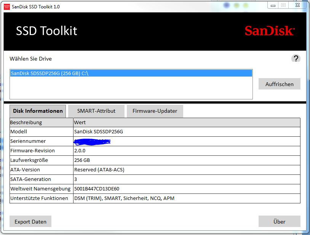310x235 pixels.
Task: Open the help question mark icon
Action: pos(296,59)
